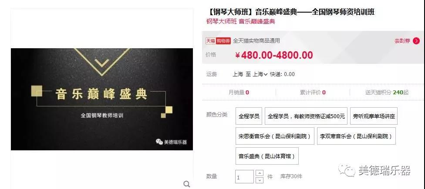This screenshot has width=425, height=189.
Task: Select 宋思衡音乐会（昆山保利剧院） option
Action: (275, 136)
